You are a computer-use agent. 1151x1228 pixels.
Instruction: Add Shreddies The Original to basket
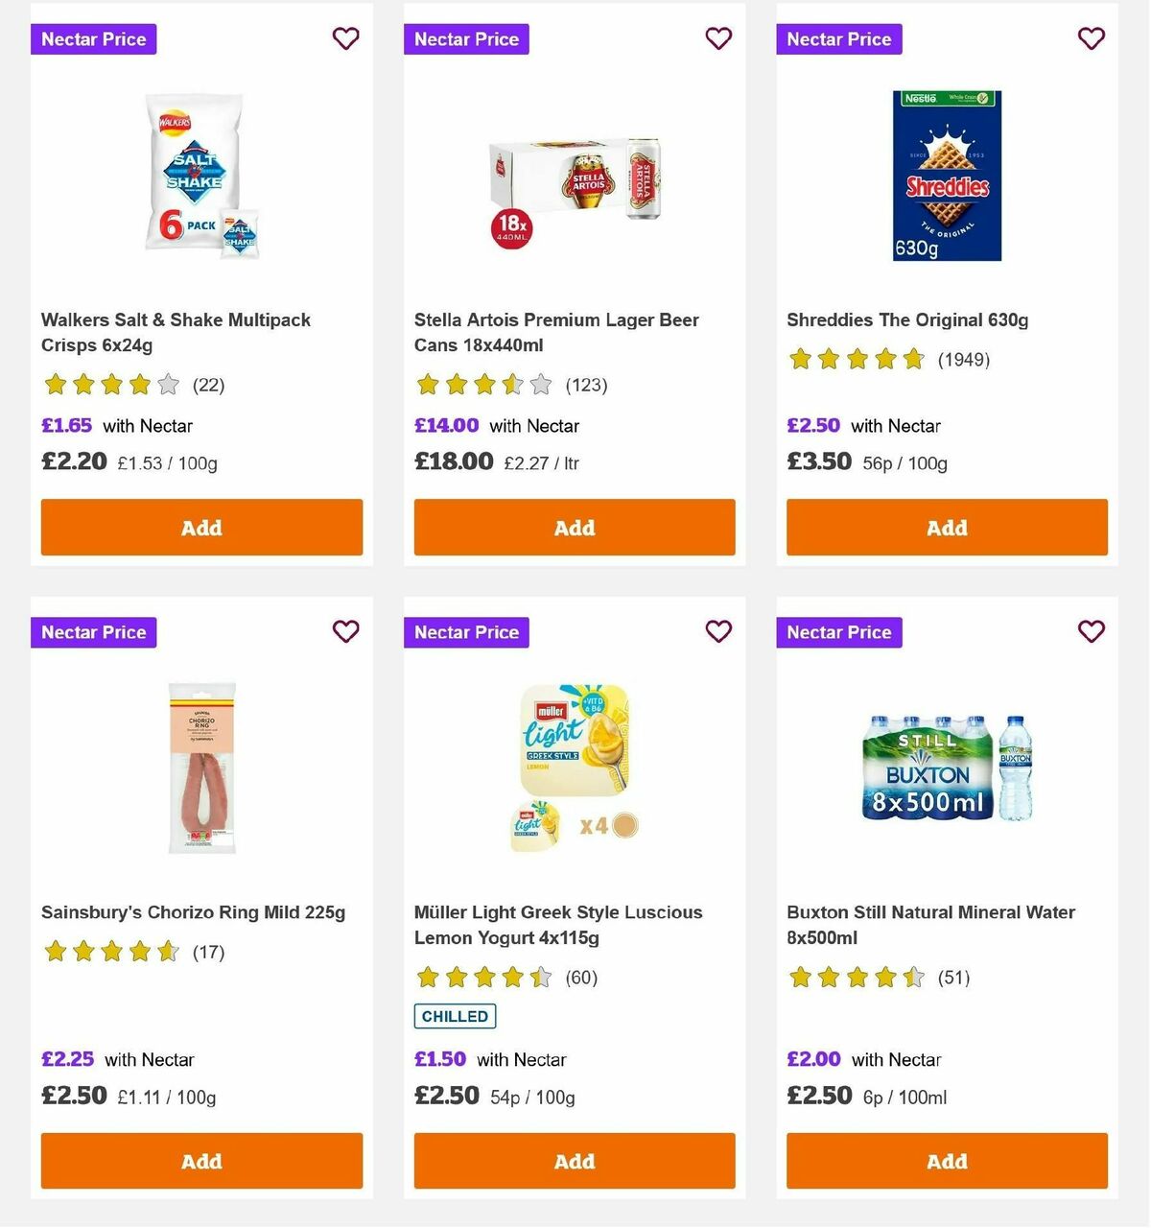[947, 528]
